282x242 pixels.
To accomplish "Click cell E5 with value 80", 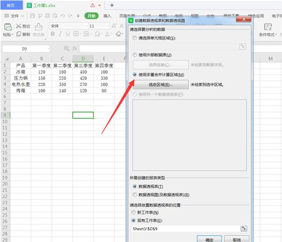I will click(x=104, y=91).
